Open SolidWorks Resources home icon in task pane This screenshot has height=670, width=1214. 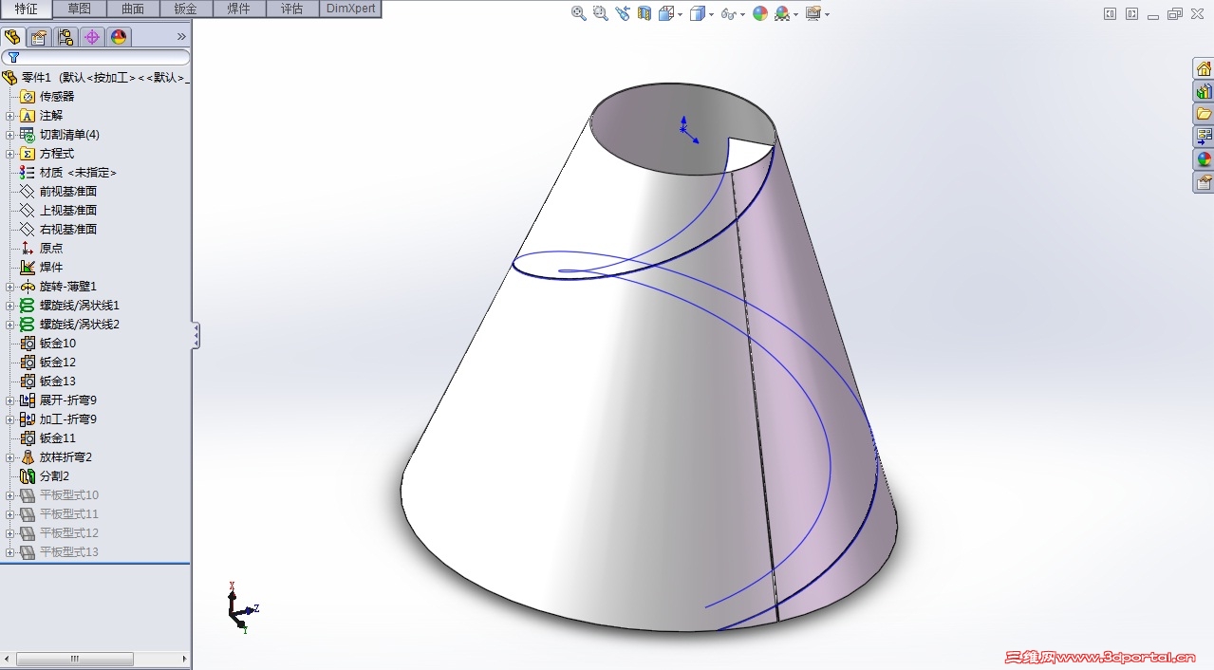1204,68
